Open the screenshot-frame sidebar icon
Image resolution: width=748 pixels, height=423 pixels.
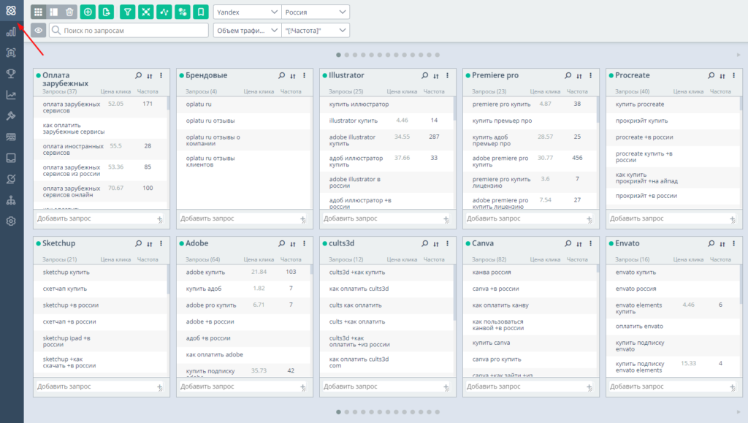tap(11, 53)
